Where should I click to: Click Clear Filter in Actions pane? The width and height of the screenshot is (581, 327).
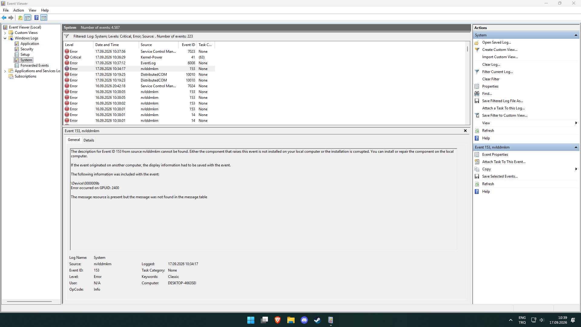click(x=491, y=79)
